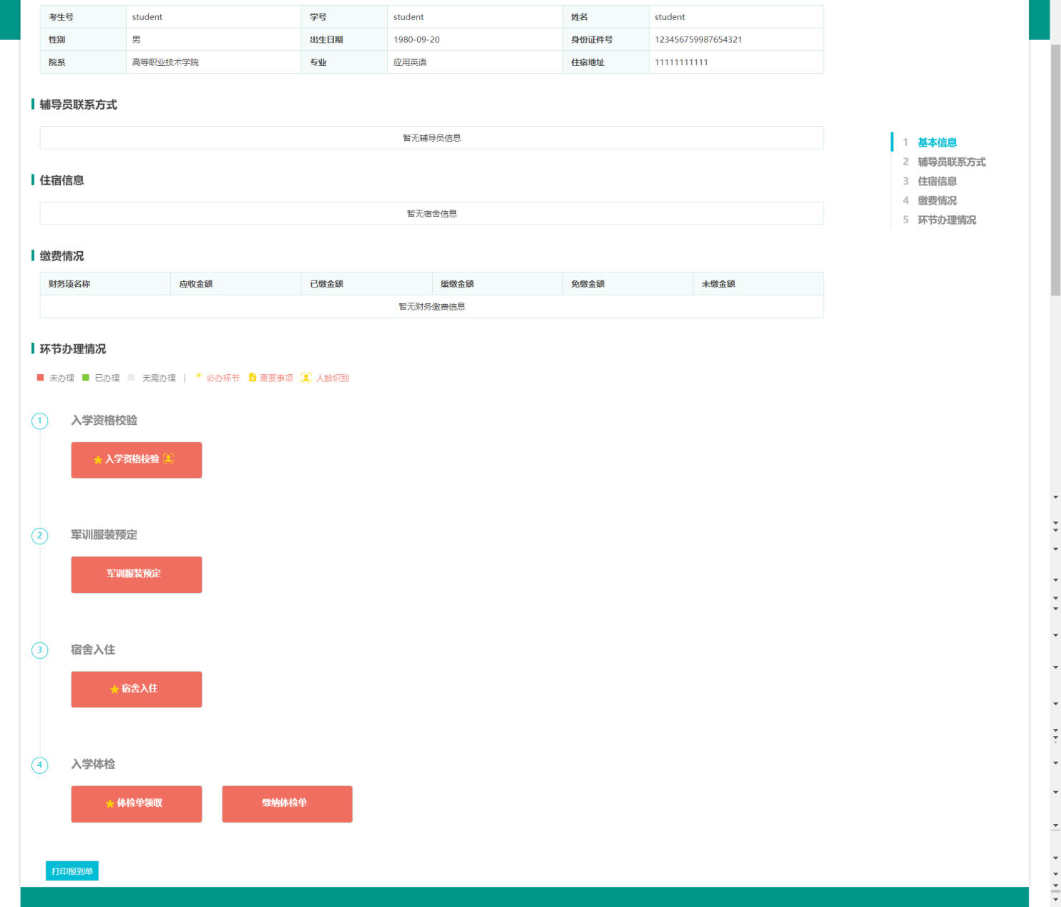Jump to 辅导员联系方式 in side navigation
The height and width of the screenshot is (907, 1061).
click(x=951, y=162)
